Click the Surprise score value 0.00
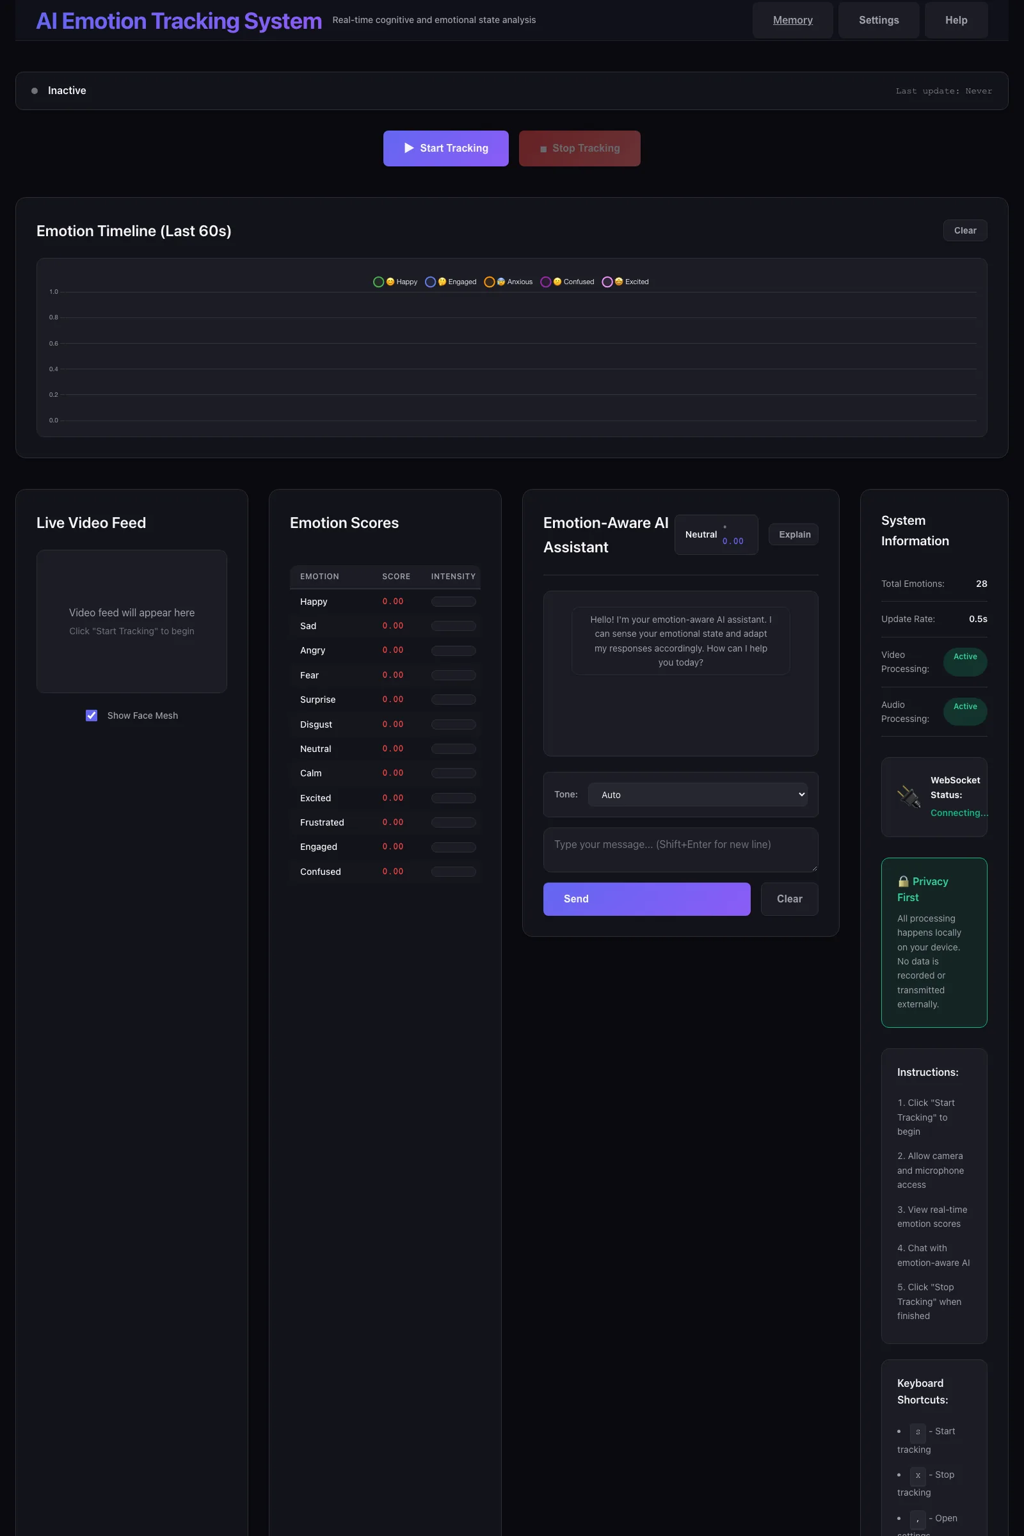The height and width of the screenshot is (1536, 1024). click(392, 700)
